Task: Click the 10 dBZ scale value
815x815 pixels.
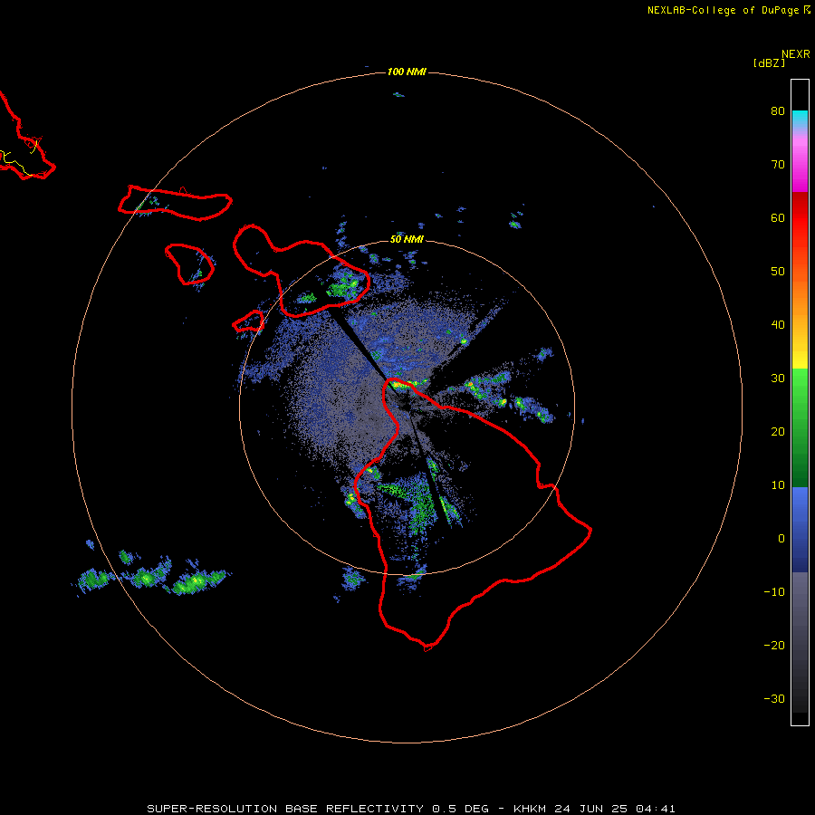Action: 778,485
